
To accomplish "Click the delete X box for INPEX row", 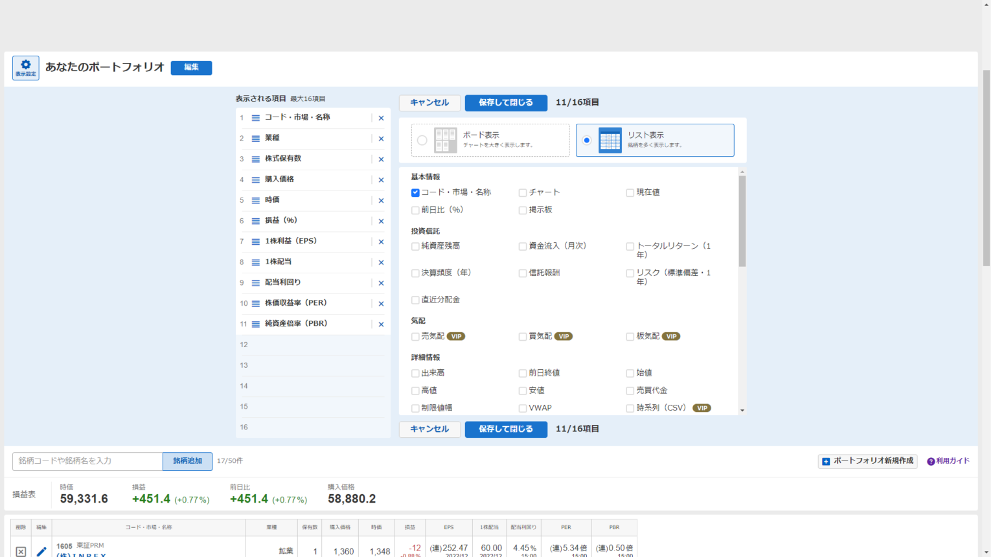I will coord(21,551).
